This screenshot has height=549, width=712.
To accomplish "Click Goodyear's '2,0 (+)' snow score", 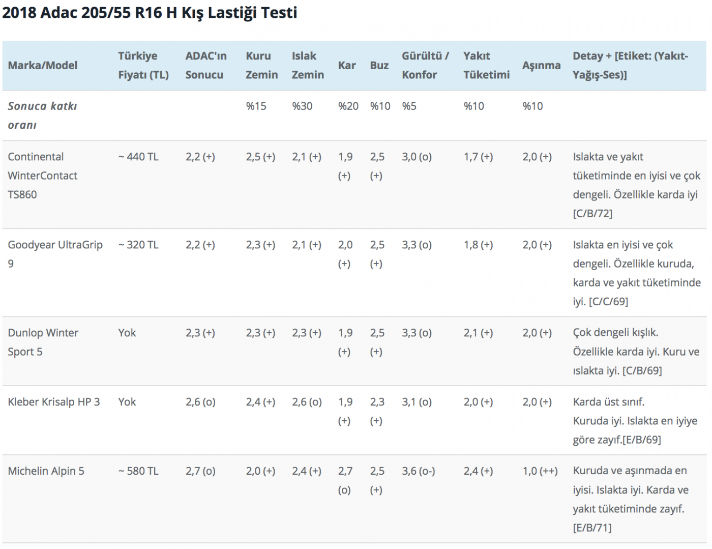I will [x=345, y=254].
